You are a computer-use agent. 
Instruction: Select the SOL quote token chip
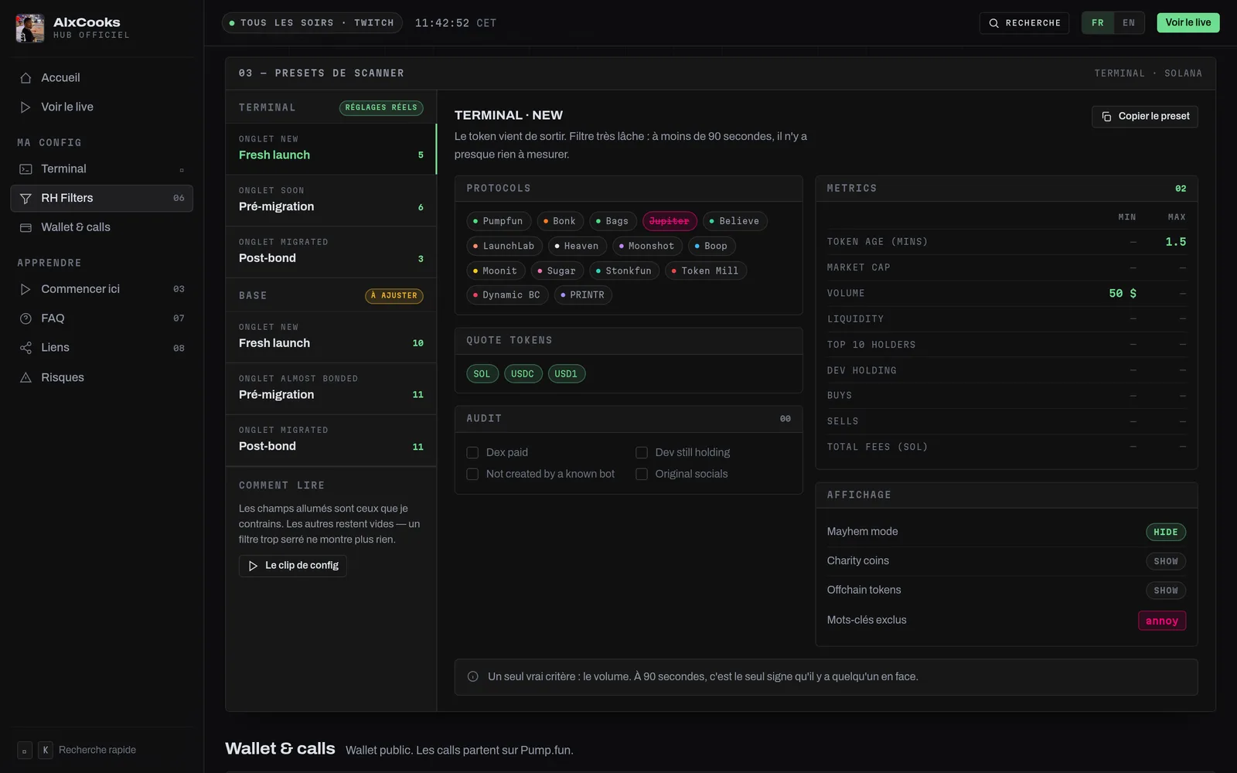pyautogui.click(x=482, y=374)
